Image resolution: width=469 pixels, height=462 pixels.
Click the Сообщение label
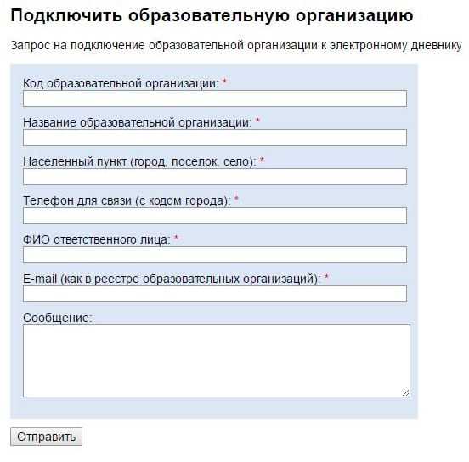(x=58, y=318)
